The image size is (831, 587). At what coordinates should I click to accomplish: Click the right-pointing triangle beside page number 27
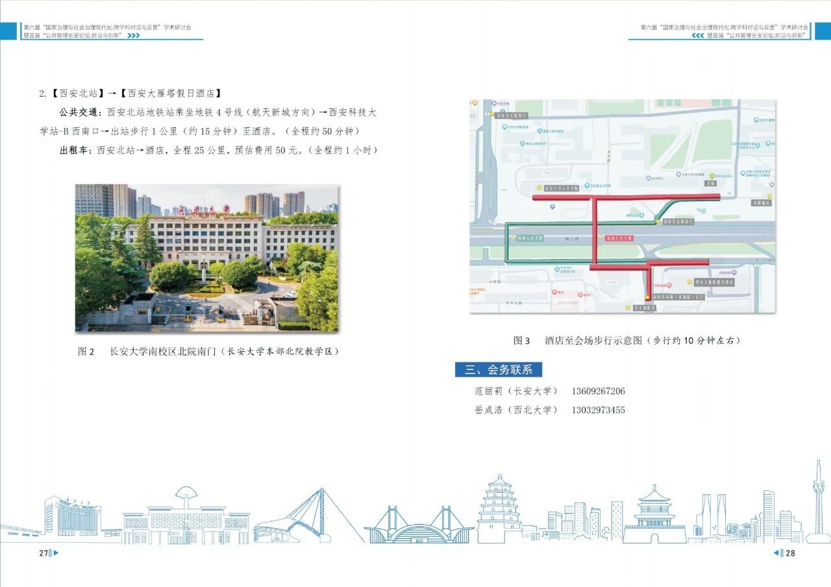click(56, 553)
